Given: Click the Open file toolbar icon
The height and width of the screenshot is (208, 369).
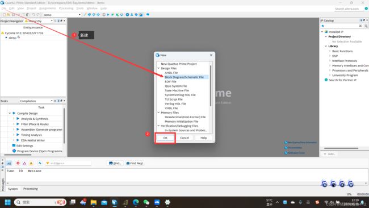Looking at the screenshot, I should tap(9, 15).
